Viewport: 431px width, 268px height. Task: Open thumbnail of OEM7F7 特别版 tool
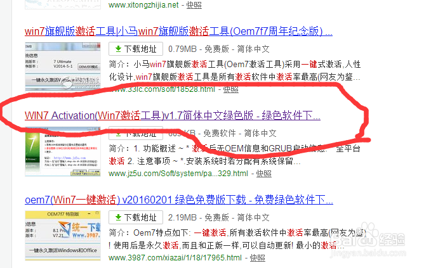63,235
